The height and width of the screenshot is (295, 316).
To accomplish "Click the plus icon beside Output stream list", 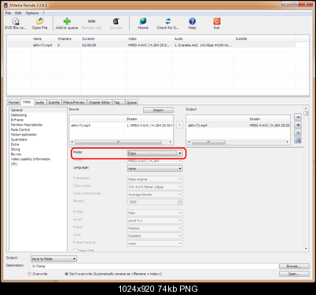I will (298, 125).
